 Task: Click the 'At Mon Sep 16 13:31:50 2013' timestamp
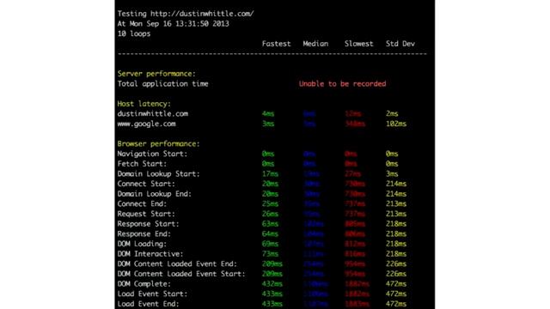click(x=173, y=24)
